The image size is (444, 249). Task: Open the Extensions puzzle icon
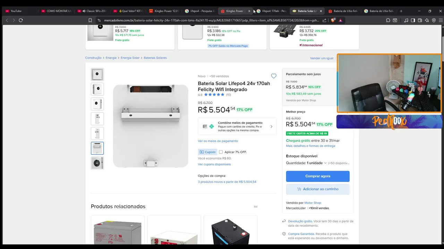[388, 20]
